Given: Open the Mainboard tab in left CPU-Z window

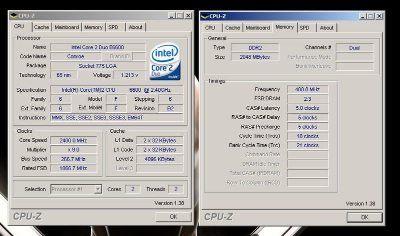Looking at the screenshot, I should click(x=66, y=27).
